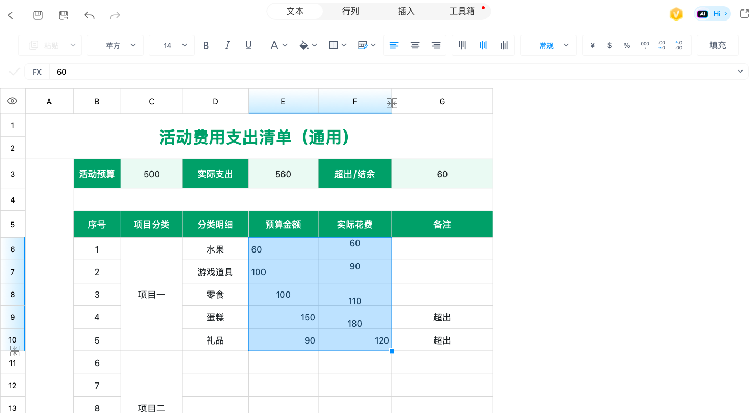This screenshot has height=413, width=752.
Task: Select the cell with value 560
Action: tap(283, 174)
